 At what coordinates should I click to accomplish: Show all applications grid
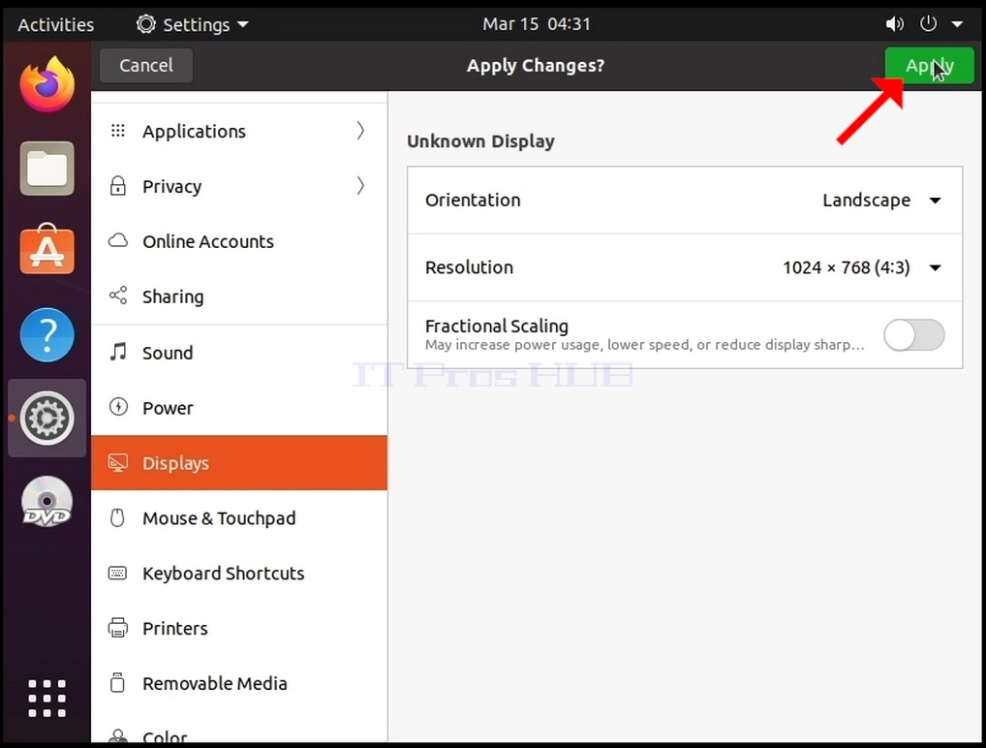[x=47, y=699]
